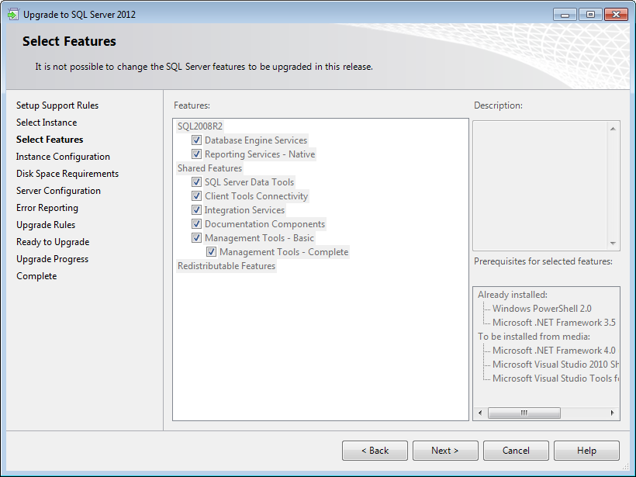The width and height of the screenshot is (636, 477).
Task: Click Description box scroll down arrow
Action: [x=613, y=244]
